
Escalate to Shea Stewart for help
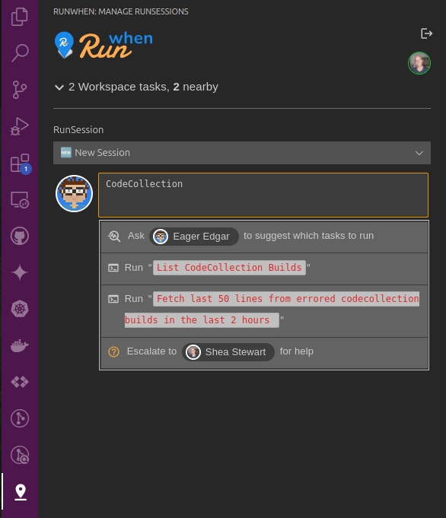(264, 353)
